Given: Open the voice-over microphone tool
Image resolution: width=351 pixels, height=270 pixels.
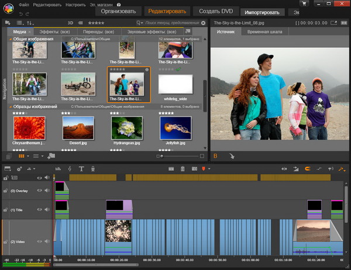Looking at the screenshot, I should [92, 169].
